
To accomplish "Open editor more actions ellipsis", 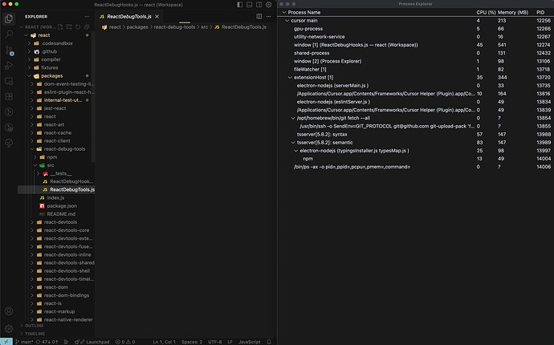I will (268, 16).
